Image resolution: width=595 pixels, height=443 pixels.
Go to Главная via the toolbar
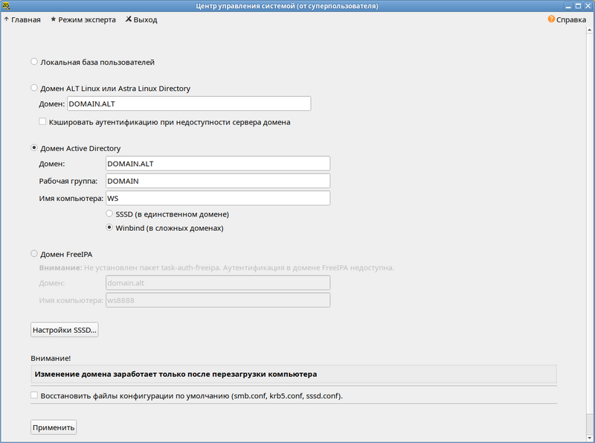click(x=22, y=20)
